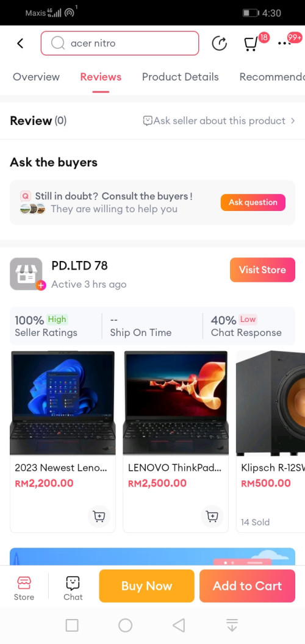This screenshot has height=644, width=305.
Task: Tap the Ask question button
Action: tap(253, 202)
